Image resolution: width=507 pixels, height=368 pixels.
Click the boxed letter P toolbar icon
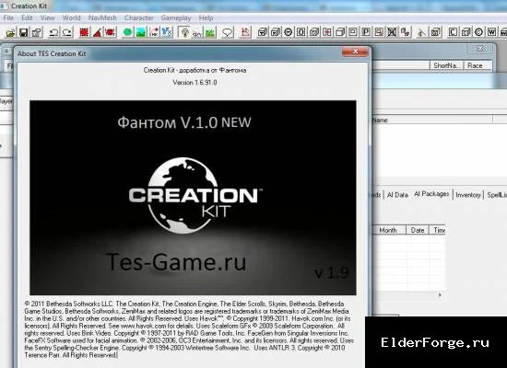pos(366,32)
